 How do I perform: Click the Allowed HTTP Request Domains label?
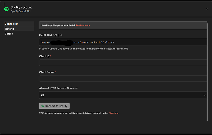[58, 88]
